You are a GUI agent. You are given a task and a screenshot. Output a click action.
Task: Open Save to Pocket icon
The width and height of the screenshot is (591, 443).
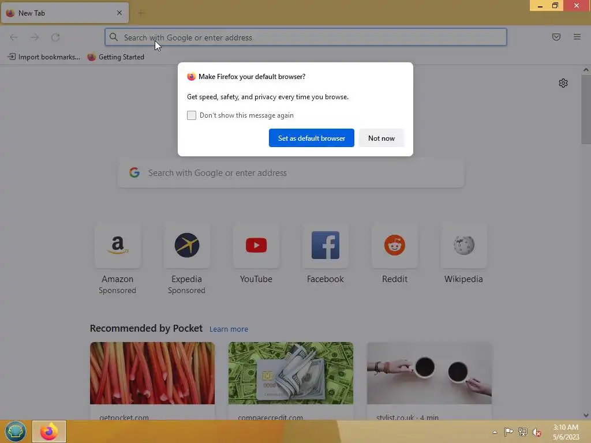[x=556, y=36]
